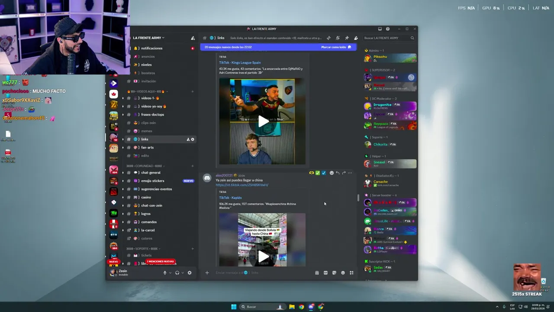This screenshot has height=312, width=554.
Task: Expand threads arrow of videos-1 channel
Action: pos(122,98)
